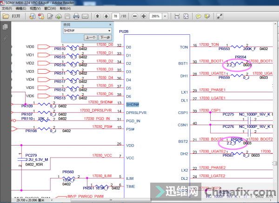Click the 17030_UGATE1 net label
This screenshot has width=279, height=203.
point(213,73)
